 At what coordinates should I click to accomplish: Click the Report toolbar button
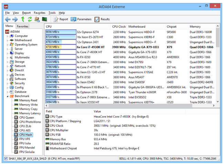click(61, 19)
